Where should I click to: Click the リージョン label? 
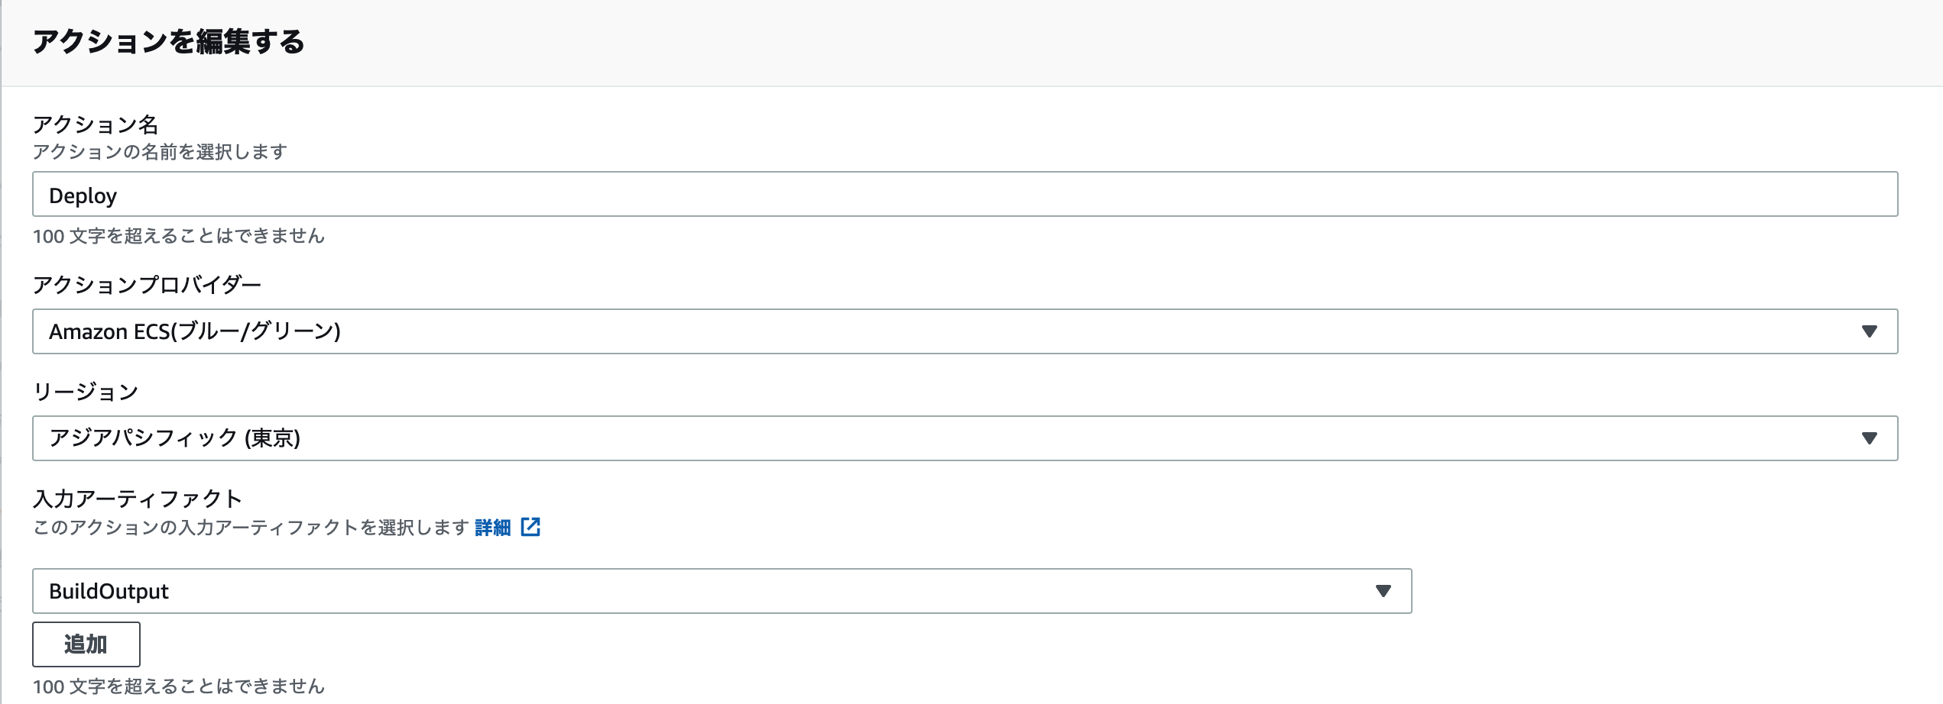point(86,391)
